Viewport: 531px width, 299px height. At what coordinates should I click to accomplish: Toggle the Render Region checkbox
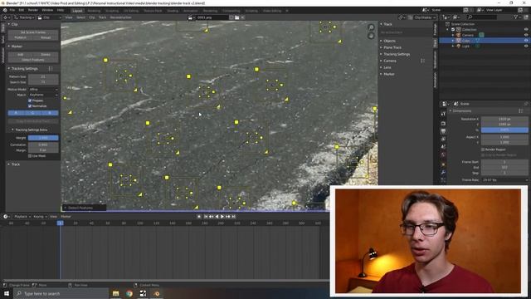click(x=483, y=149)
